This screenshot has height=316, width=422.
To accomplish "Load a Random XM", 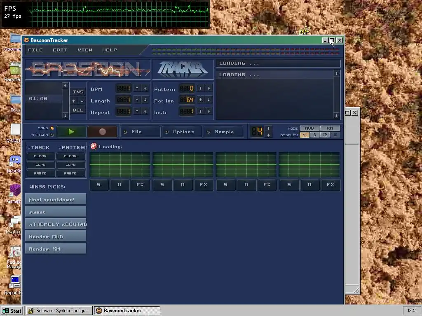I will (x=56, y=249).
